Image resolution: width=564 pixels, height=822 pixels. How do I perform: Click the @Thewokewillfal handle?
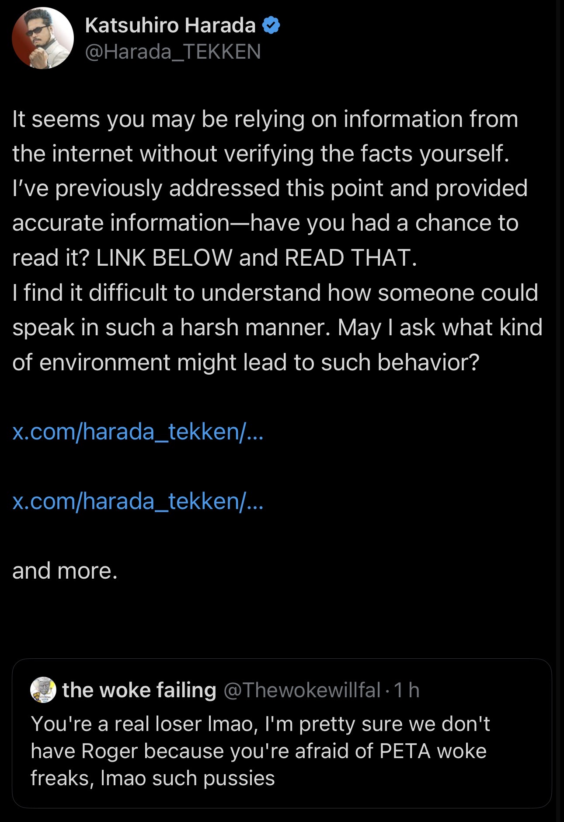pos(302,690)
